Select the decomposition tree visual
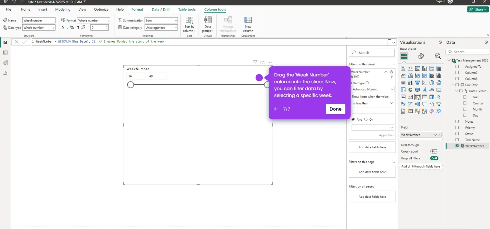490x229 pixels. click(418, 104)
